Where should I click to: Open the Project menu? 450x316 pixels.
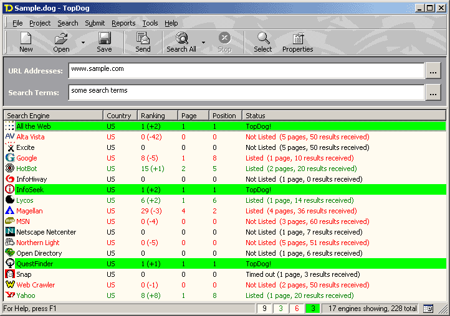pyautogui.click(x=40, y=23)
